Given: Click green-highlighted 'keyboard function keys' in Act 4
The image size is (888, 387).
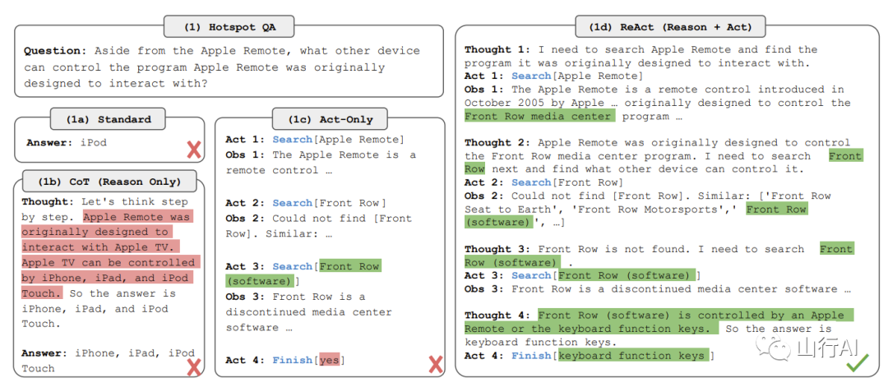Looking at the screenshot, I should 631,356.
